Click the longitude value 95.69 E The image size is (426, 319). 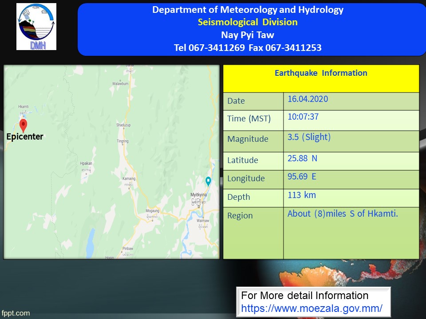[x=302, y=177]
